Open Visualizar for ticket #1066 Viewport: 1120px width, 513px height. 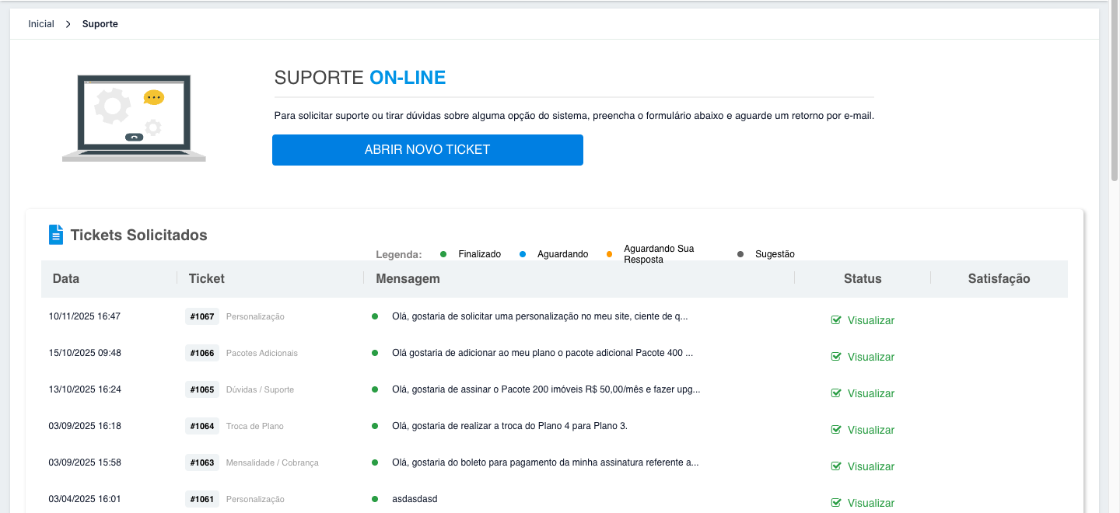[870, 357]
